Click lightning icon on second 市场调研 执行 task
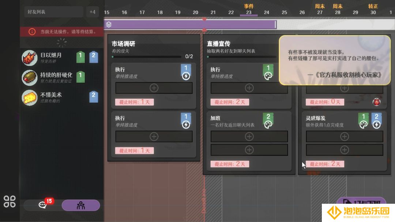The image size is (395, 222). 186,125
